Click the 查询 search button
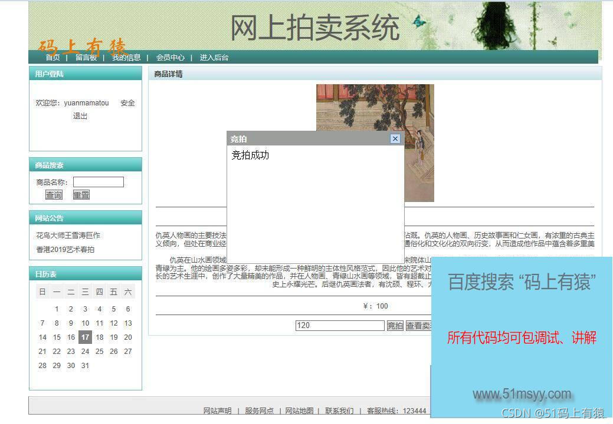 54,195
